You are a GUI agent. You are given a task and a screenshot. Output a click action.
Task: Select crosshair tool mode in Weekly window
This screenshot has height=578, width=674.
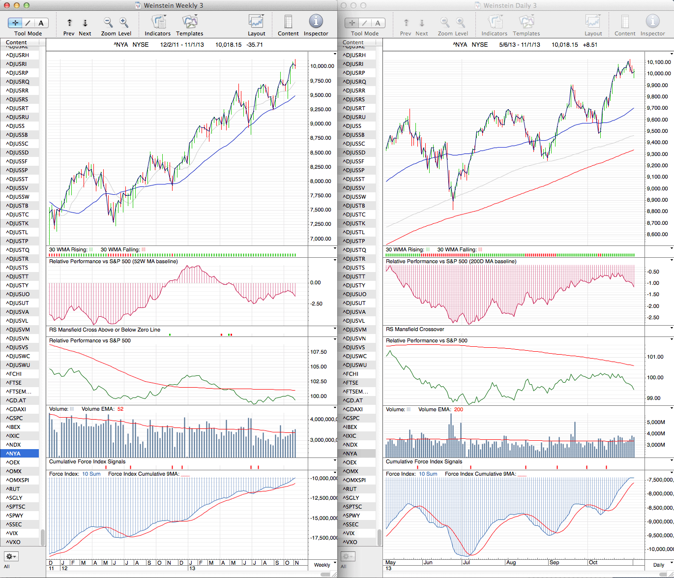(16, 23)
